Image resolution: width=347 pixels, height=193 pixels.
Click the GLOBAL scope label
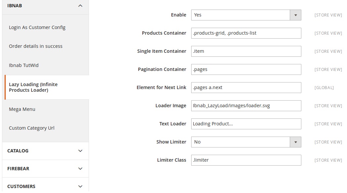coord(324,87)
